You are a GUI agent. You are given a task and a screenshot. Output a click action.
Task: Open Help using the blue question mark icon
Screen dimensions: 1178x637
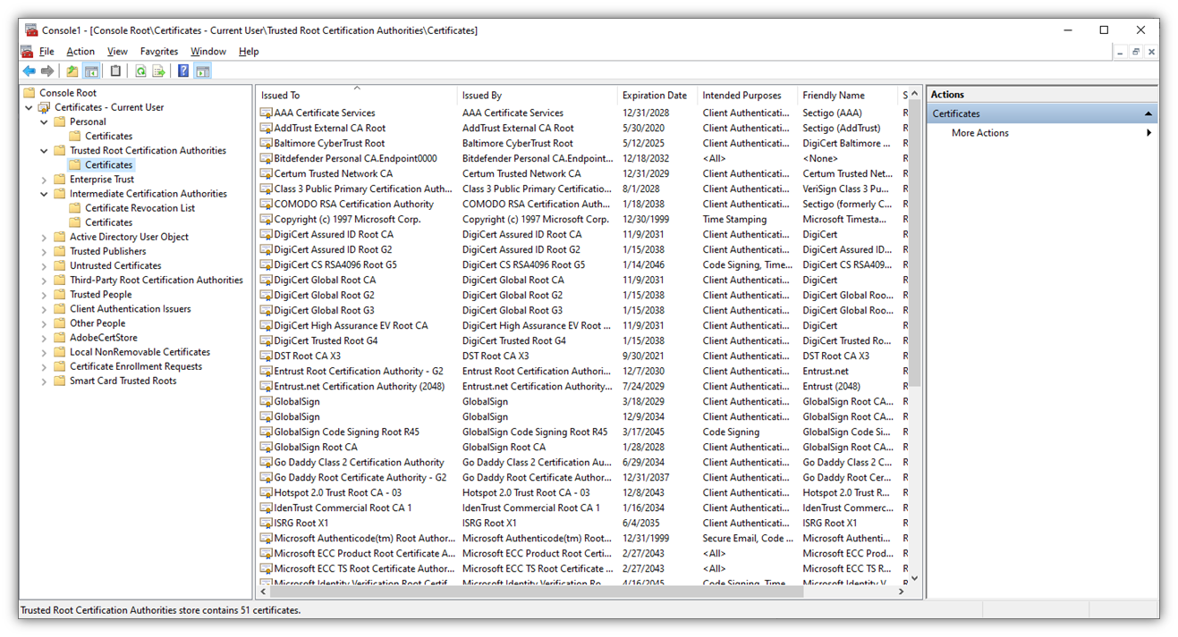[182, 71]
